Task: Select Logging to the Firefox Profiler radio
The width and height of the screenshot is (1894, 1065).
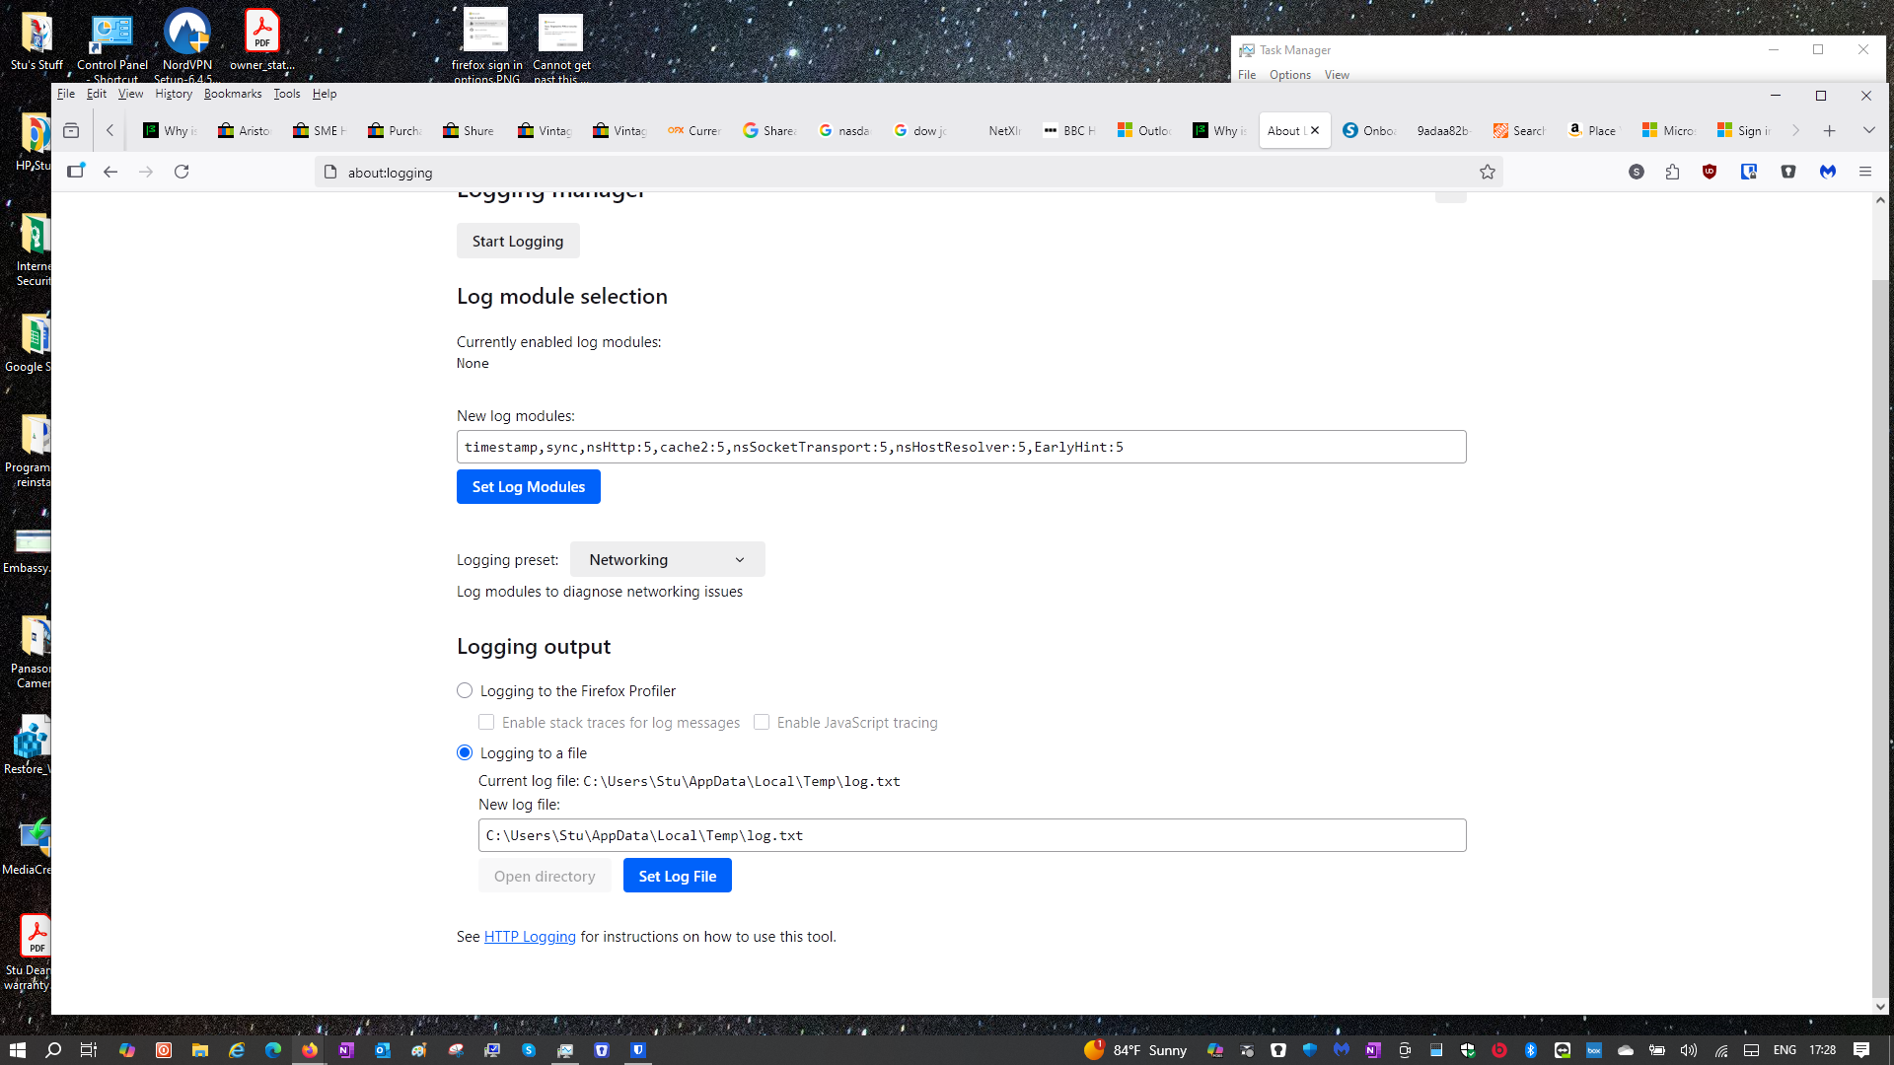Action: click(465, 690)
